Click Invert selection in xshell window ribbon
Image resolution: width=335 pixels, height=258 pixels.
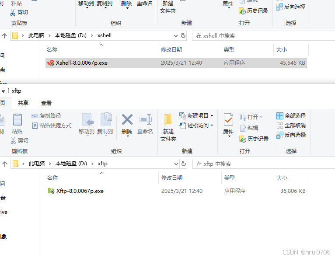pos(290,7)
